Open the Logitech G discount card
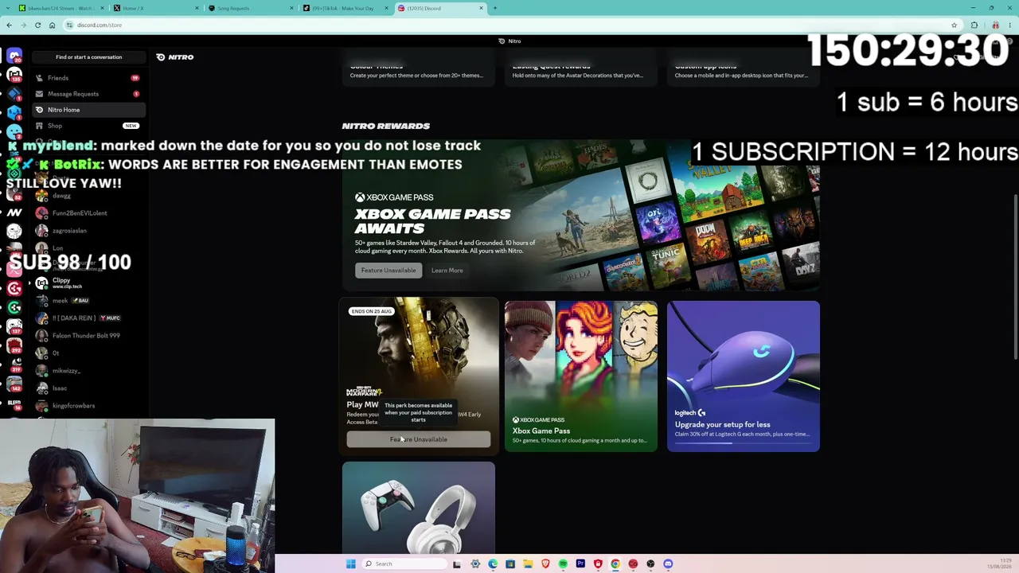The height and width of the screenshot is (573, 1019). tap(744, 376)
